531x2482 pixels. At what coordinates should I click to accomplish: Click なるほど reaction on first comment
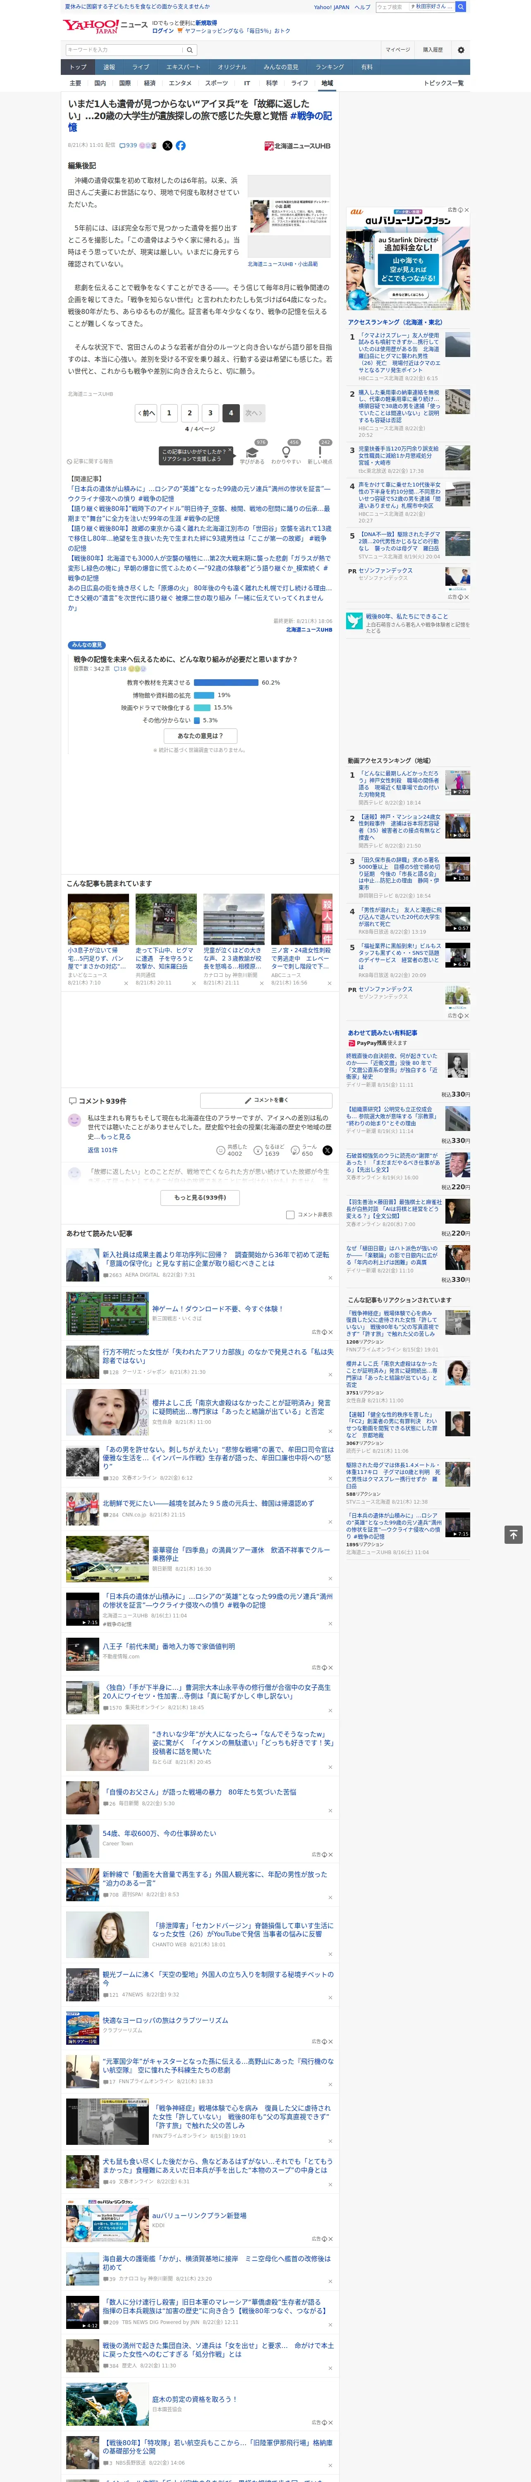point(269,1150)
